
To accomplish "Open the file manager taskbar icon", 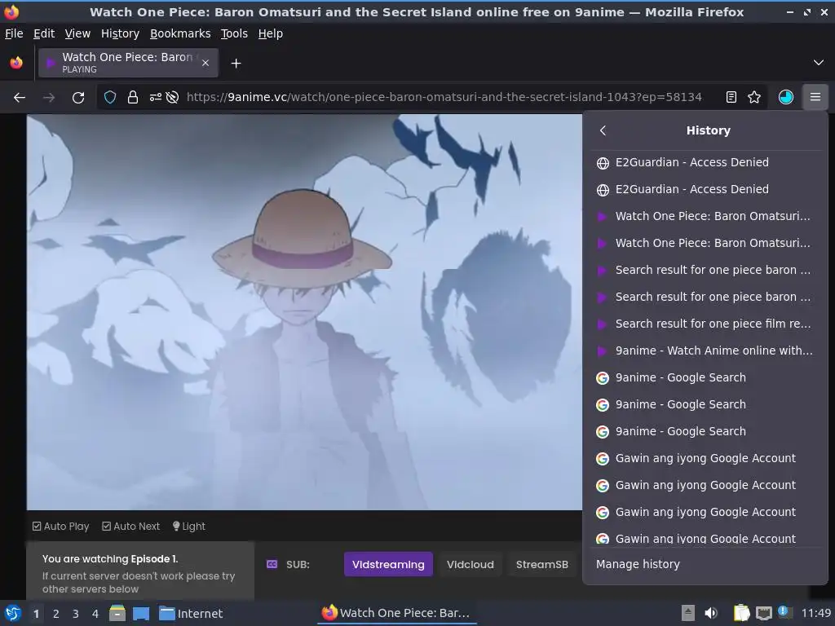I will pyautogui.click(x=117, y=613).
